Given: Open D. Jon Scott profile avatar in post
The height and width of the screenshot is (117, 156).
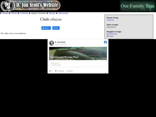Looking at the screenshot, I should pos(51,43).
